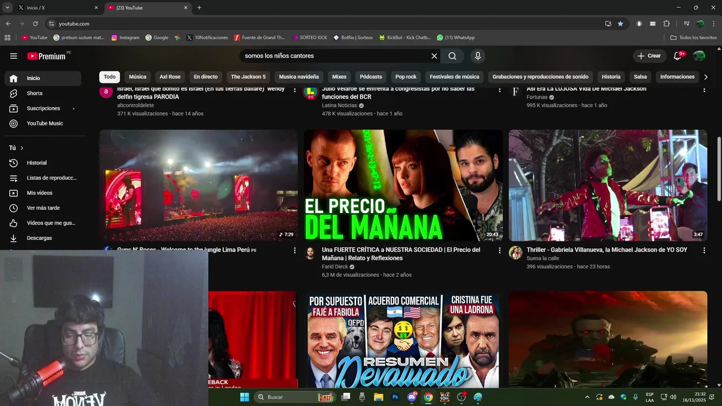
Task: Click the YouTube search input field
Action: point(336,56)
